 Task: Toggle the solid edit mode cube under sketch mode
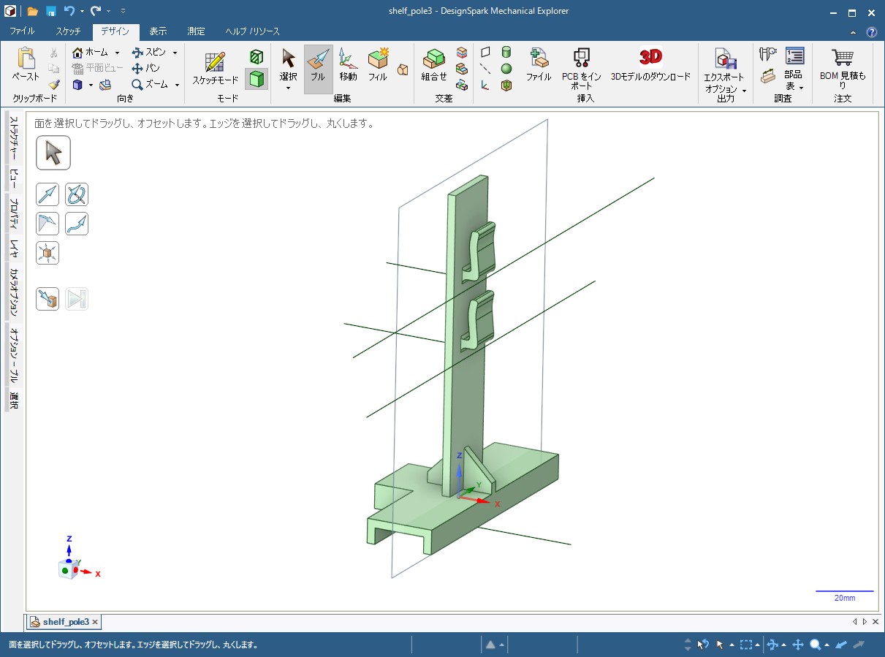pos(256,80)
